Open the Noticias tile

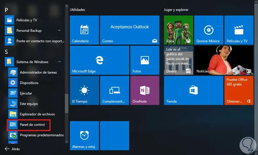point(224,60)
